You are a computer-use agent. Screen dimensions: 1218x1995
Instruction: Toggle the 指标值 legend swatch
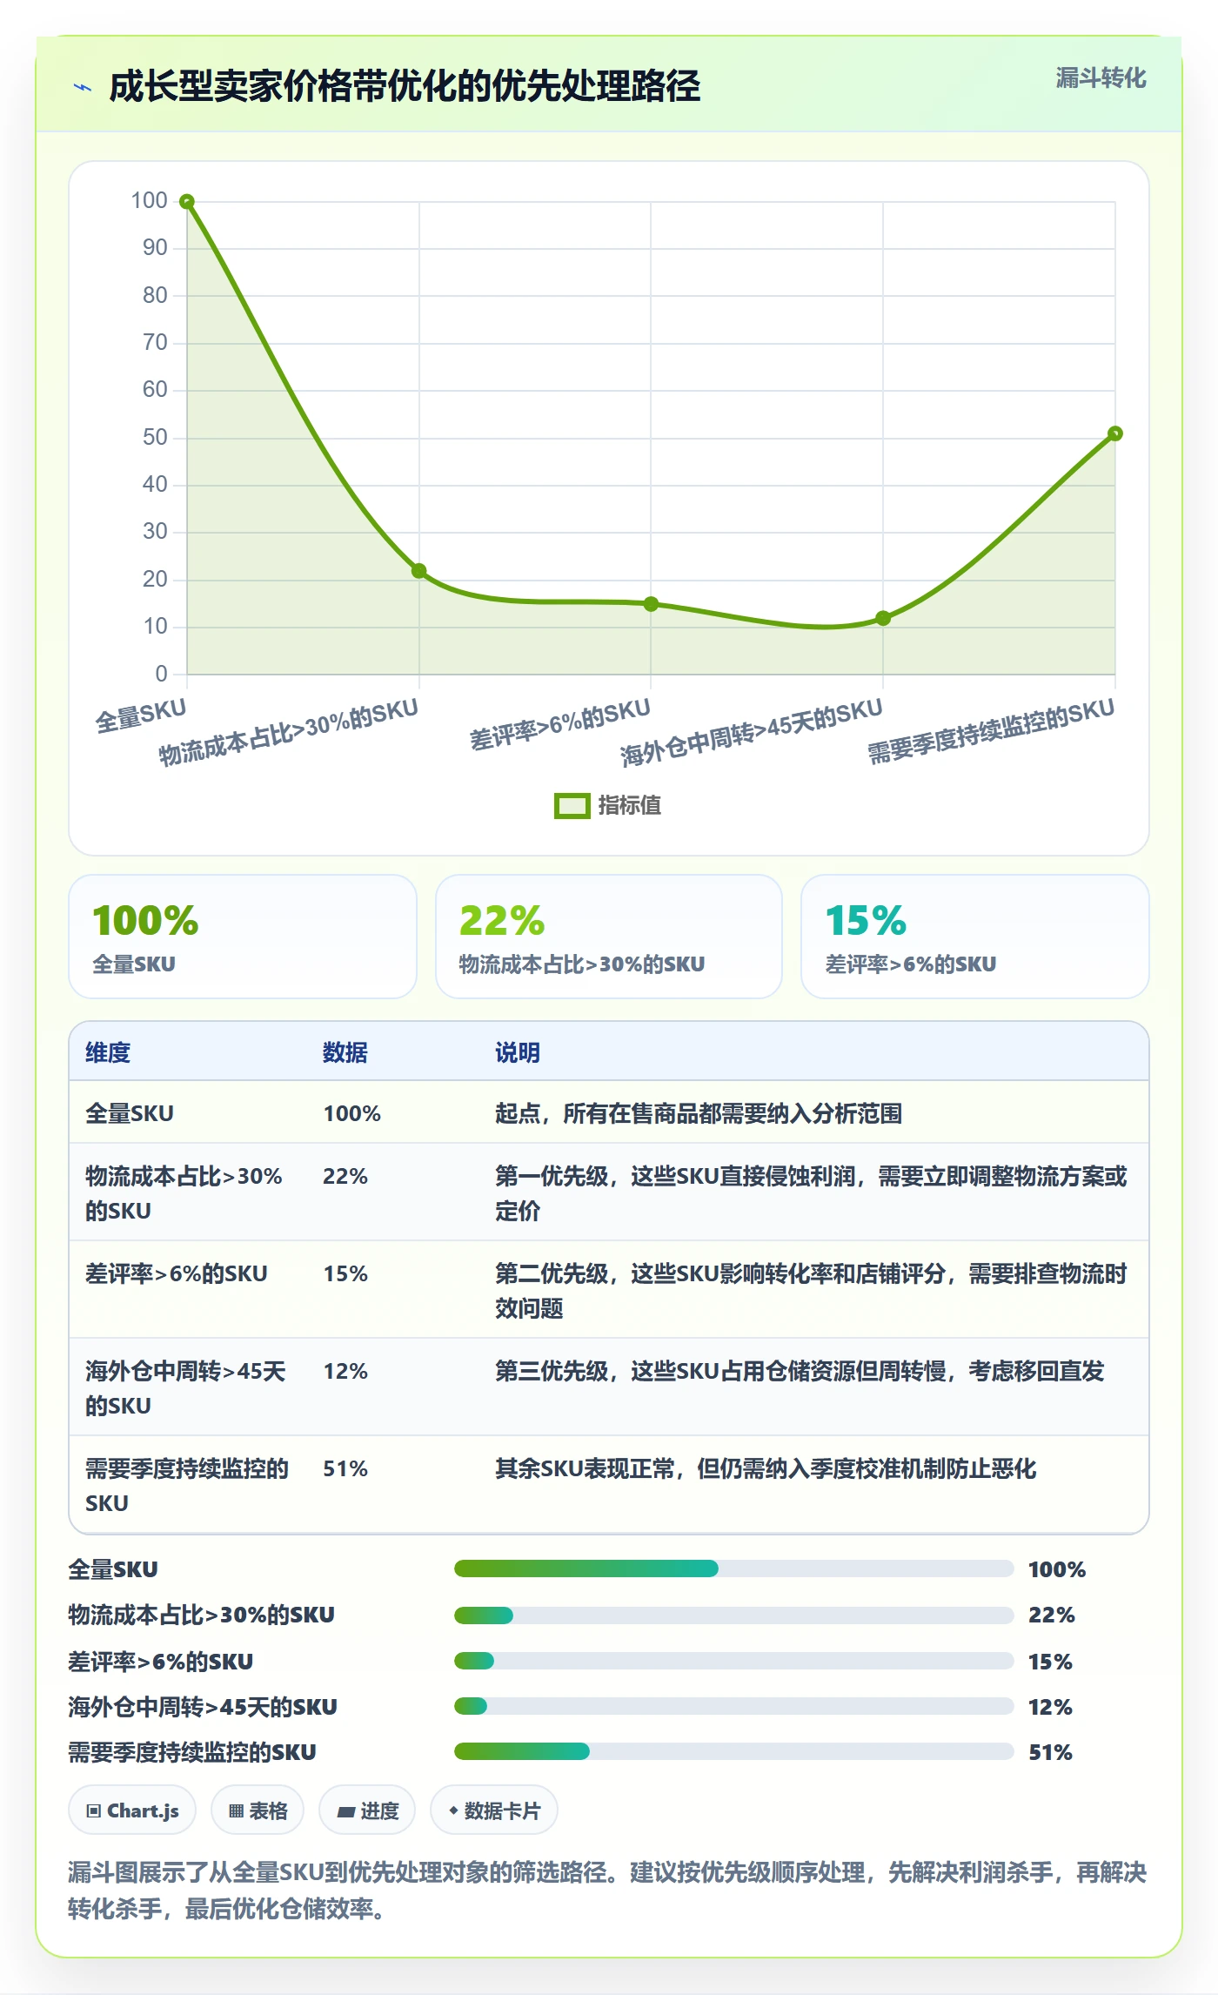tap(572, 805)
